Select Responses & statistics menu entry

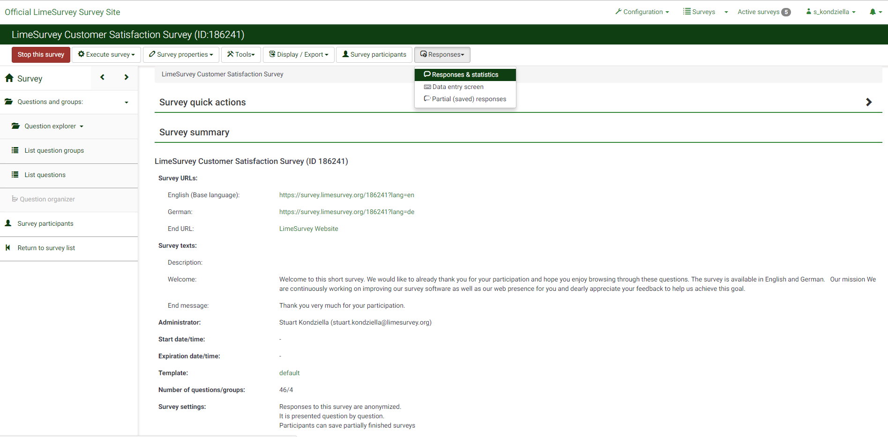pos(465,74)
